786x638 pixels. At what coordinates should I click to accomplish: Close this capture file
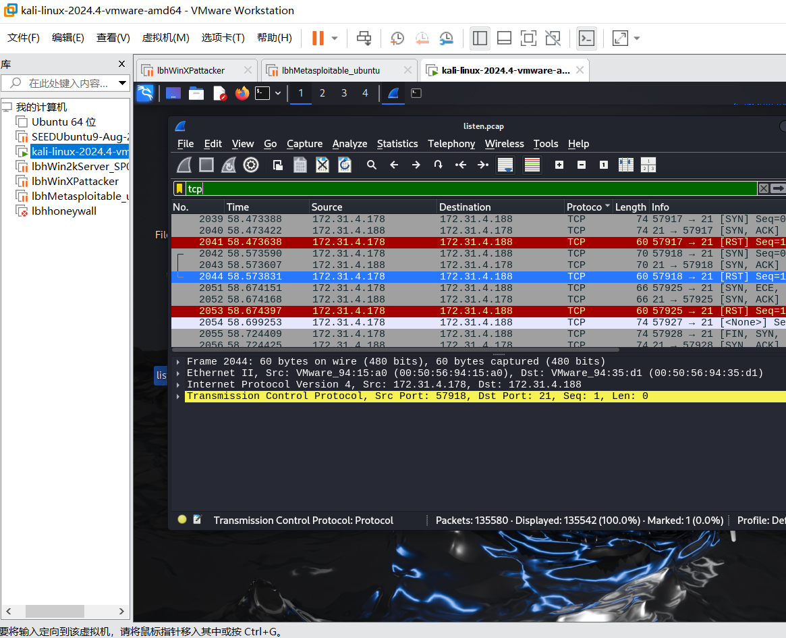[322, 165]
